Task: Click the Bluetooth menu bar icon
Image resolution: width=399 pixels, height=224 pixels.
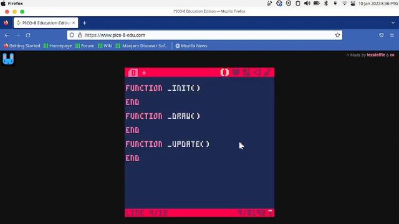Action: pos(326,3)
